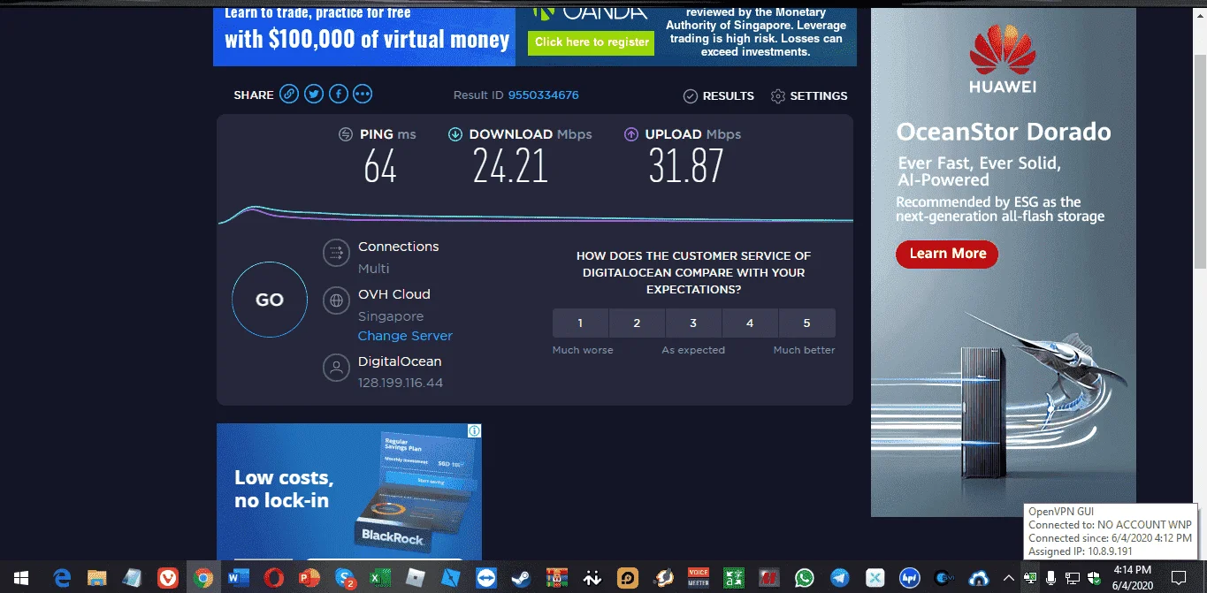Open Steam from taskbar
The width and height of the screenshot is (1207, 593).
coord(522,578)
